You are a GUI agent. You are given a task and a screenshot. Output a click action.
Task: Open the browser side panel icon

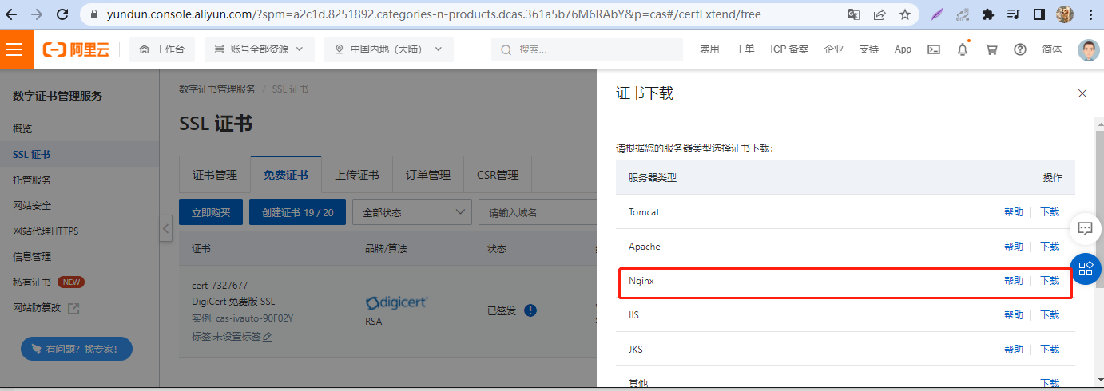(x=1039, y=14)
